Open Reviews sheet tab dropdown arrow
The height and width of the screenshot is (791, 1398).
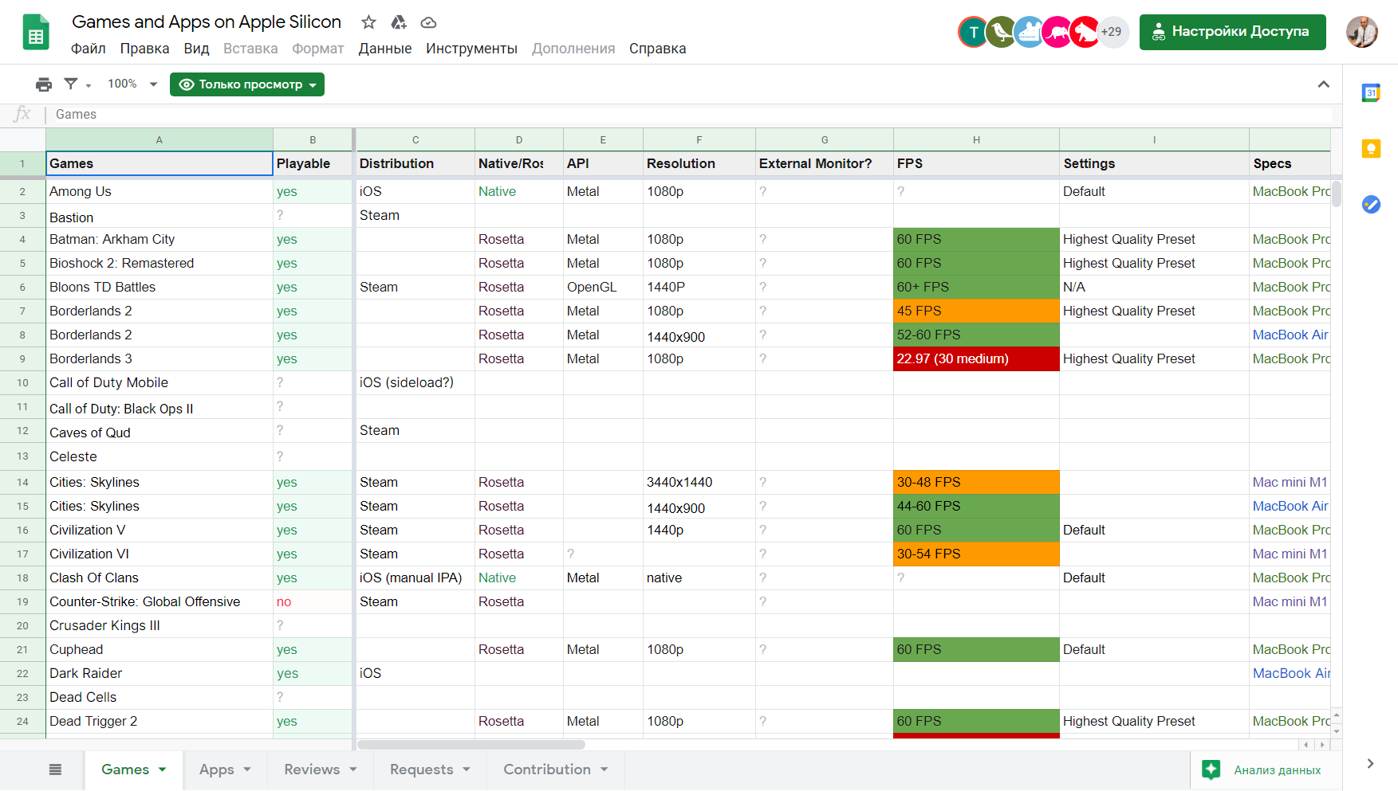pos(353,769)
